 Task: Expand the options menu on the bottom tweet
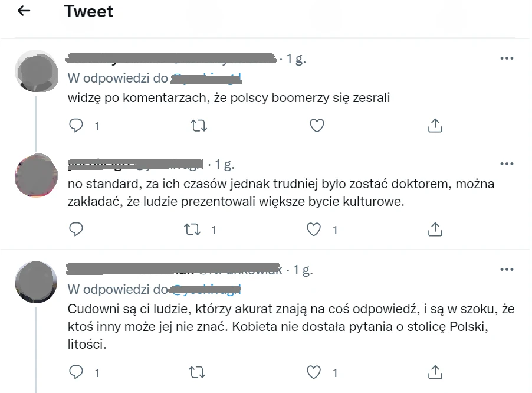(507, 268)
